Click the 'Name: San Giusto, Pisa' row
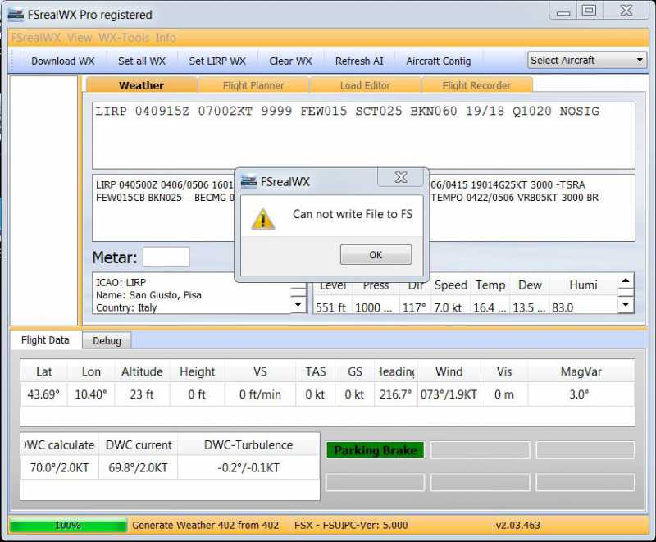 (148, 295)
